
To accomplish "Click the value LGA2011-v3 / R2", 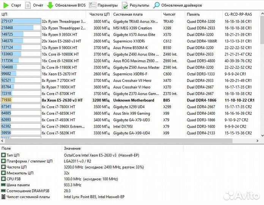I will click(77, 161).
